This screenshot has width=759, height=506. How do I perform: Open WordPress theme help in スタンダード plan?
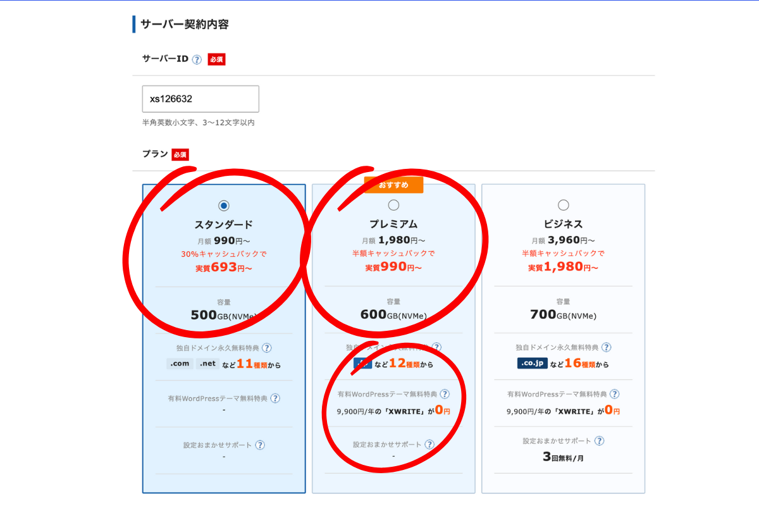[275, 398]
